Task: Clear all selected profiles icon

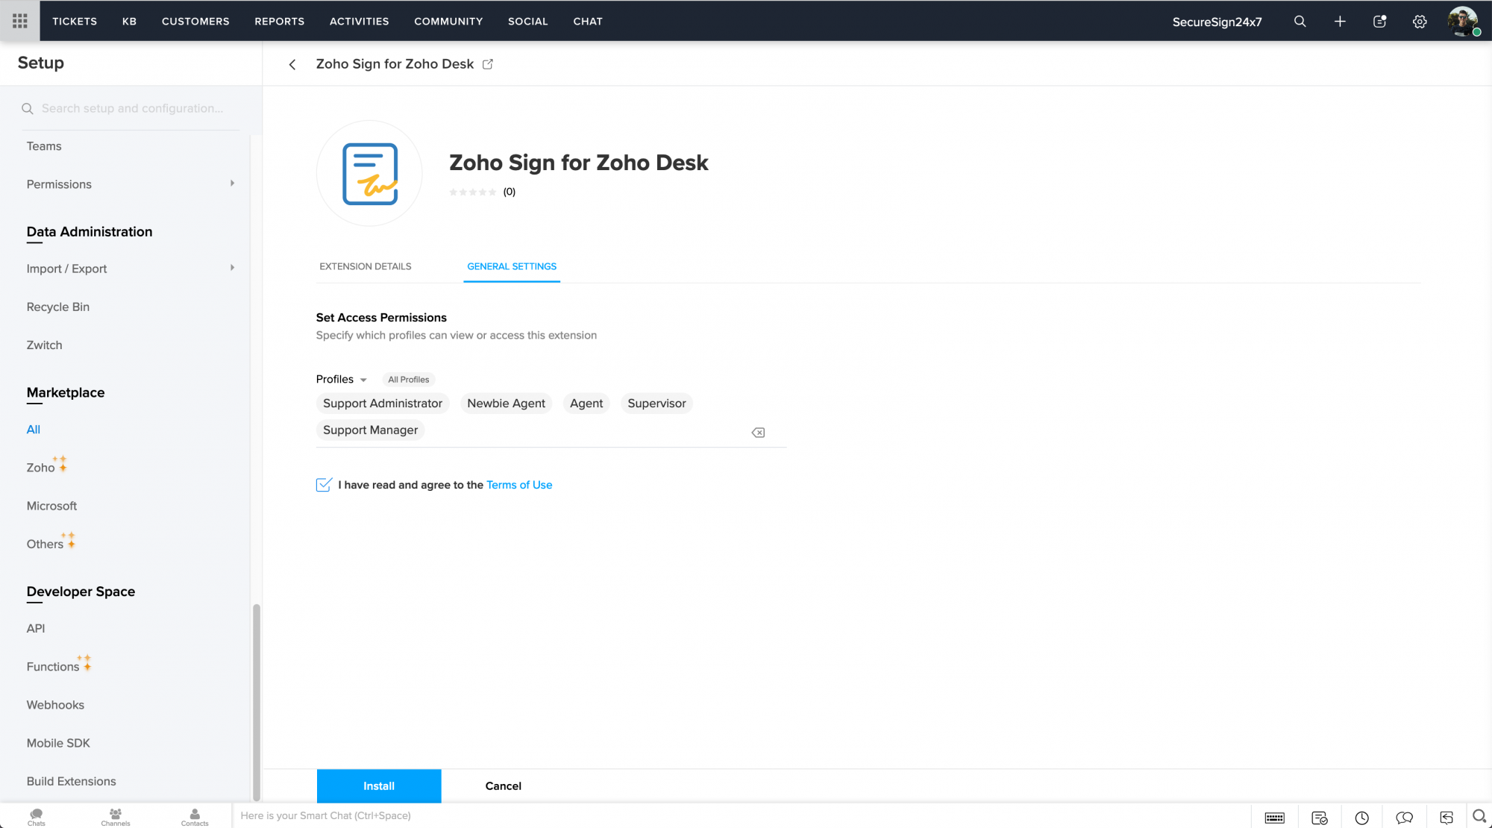Action: pos(758,433)
